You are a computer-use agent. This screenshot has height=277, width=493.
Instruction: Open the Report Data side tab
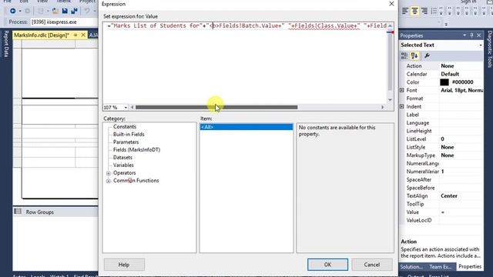click(6, 44)
